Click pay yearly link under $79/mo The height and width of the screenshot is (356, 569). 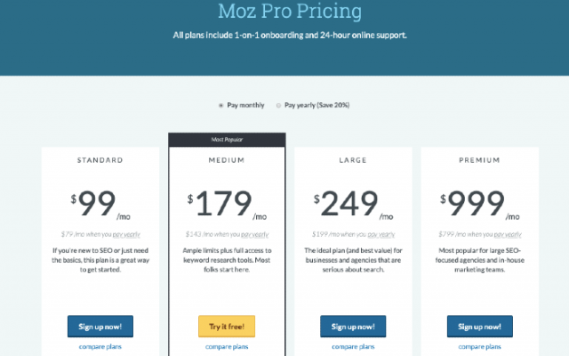coord(126,234)
